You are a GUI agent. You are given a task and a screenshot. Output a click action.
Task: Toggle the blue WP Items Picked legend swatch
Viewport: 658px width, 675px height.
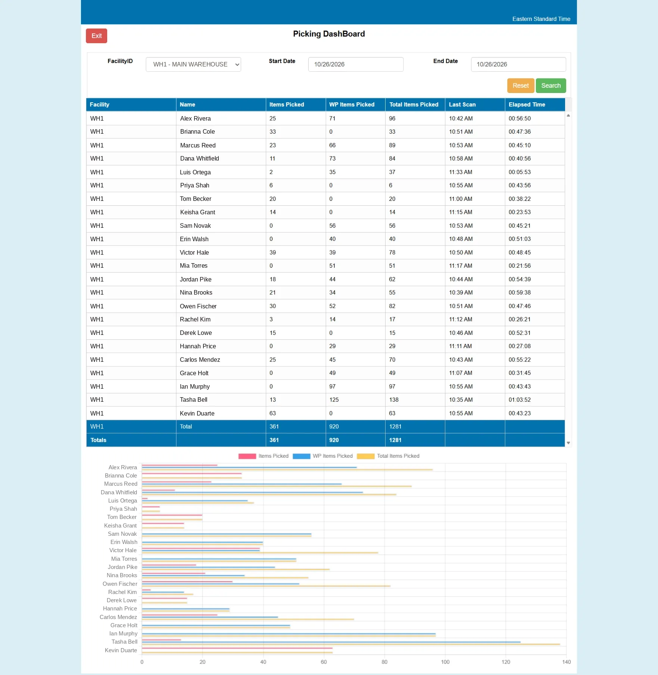(302, 456)
